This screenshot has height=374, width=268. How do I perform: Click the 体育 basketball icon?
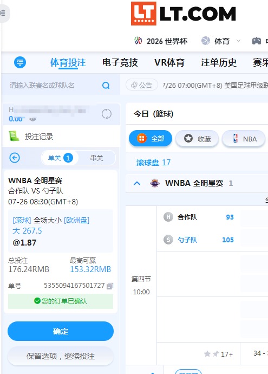point(206,41)
